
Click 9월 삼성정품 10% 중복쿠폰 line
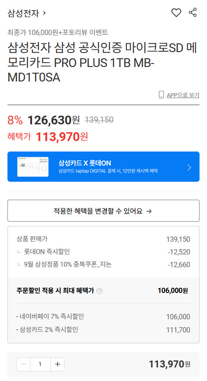103,265
